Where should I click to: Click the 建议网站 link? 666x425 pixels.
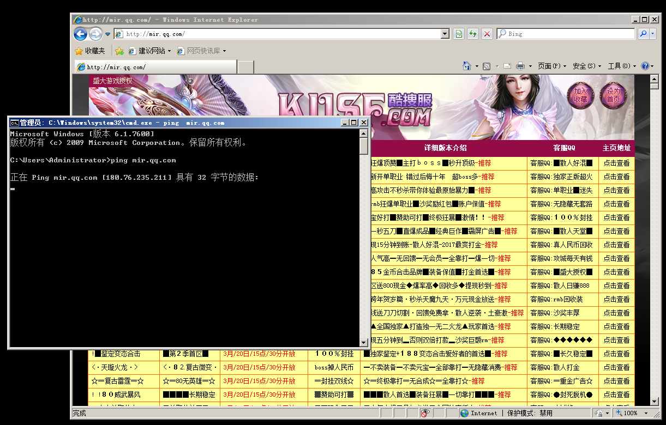[149, 51]
